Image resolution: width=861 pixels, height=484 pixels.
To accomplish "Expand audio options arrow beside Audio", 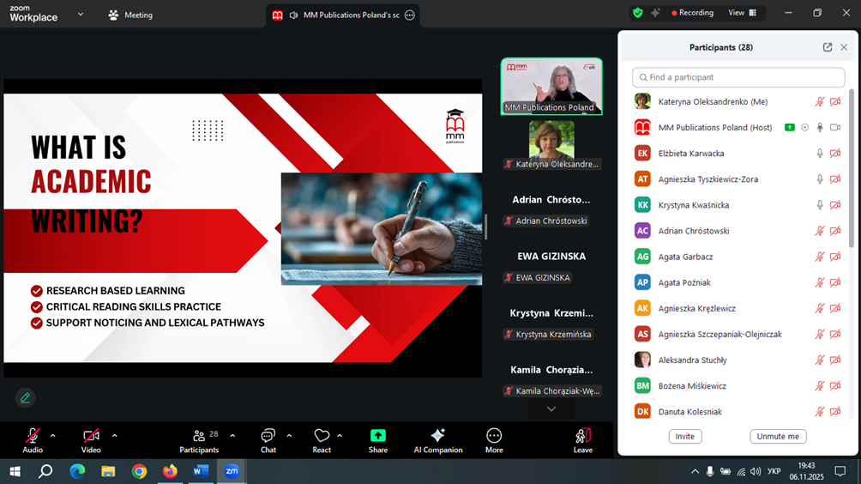I will pyautogui.click(x=53, y=436).
